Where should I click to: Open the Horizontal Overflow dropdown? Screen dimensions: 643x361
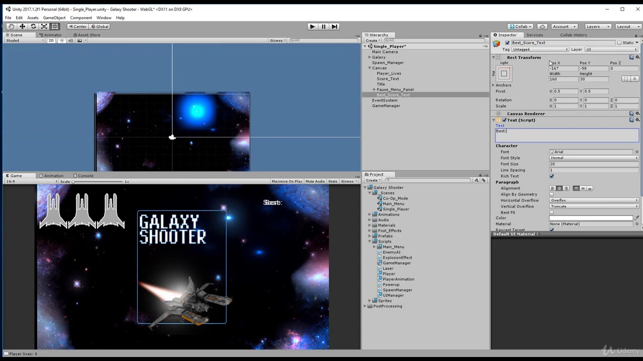coord(594,201)
